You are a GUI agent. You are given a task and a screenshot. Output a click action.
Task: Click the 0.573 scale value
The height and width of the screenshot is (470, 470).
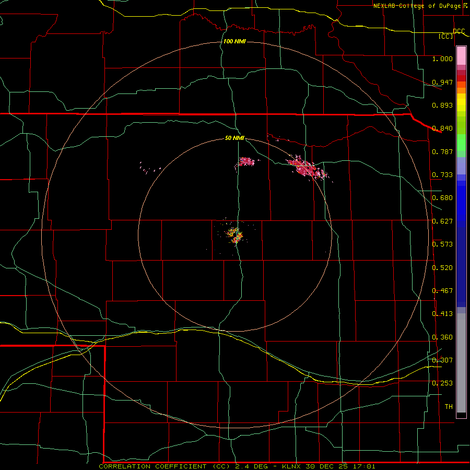[x=442, y=244]
